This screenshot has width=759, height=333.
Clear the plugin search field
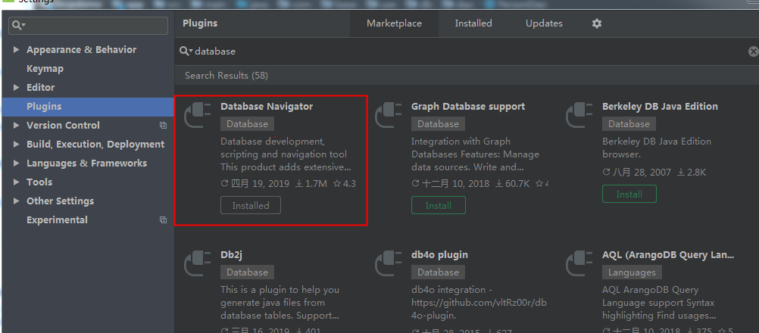pos(753,51)
